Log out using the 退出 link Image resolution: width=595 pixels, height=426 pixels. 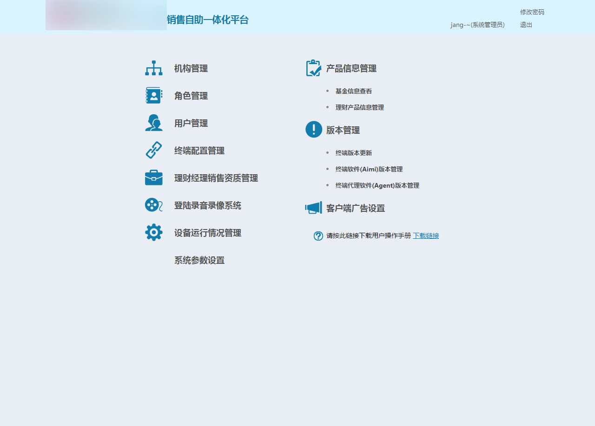526,25
